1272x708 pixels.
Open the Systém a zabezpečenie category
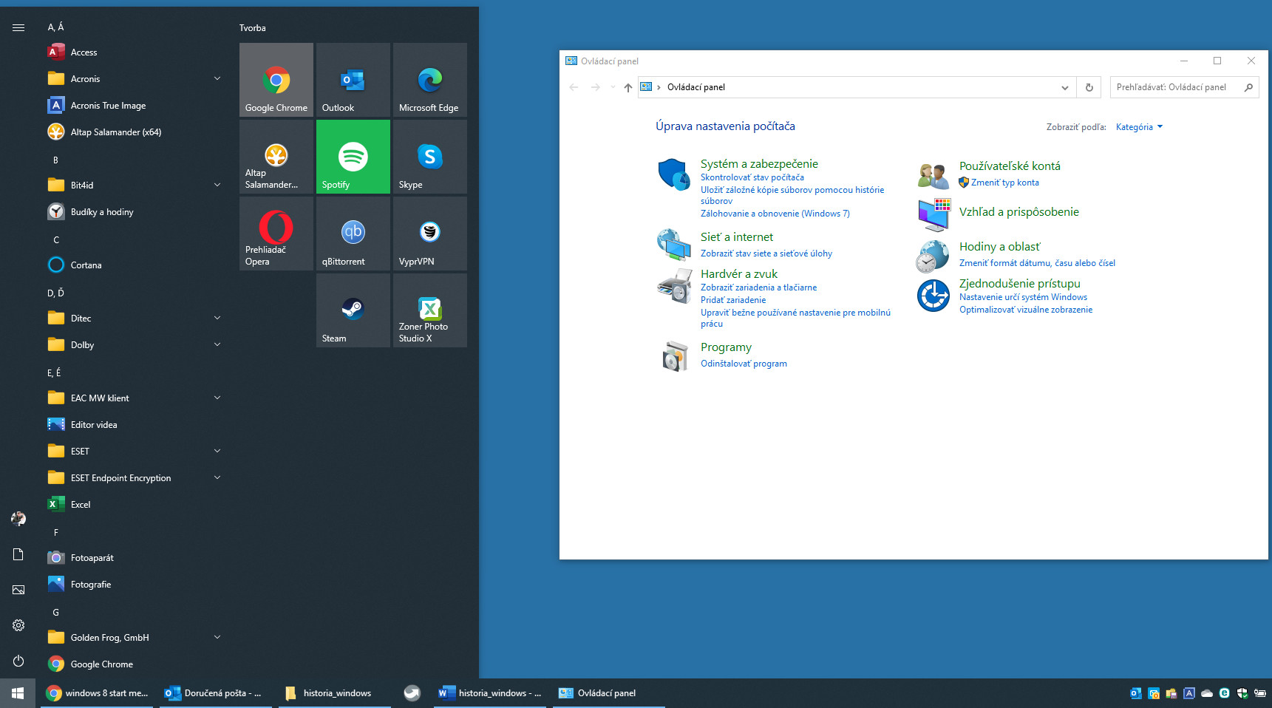[759, 164]
